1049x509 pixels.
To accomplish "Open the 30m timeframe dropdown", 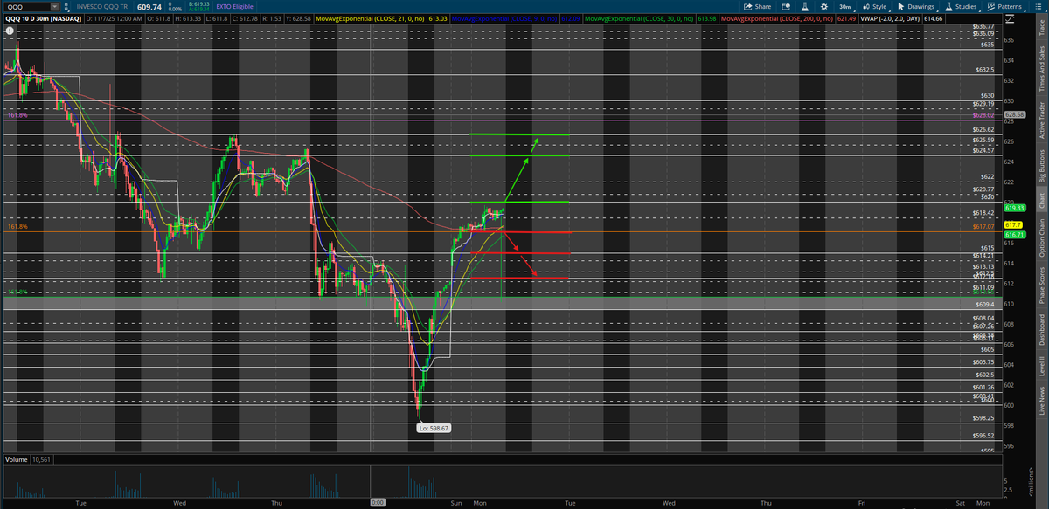I will pyautogui.click(x=844, y=6).
